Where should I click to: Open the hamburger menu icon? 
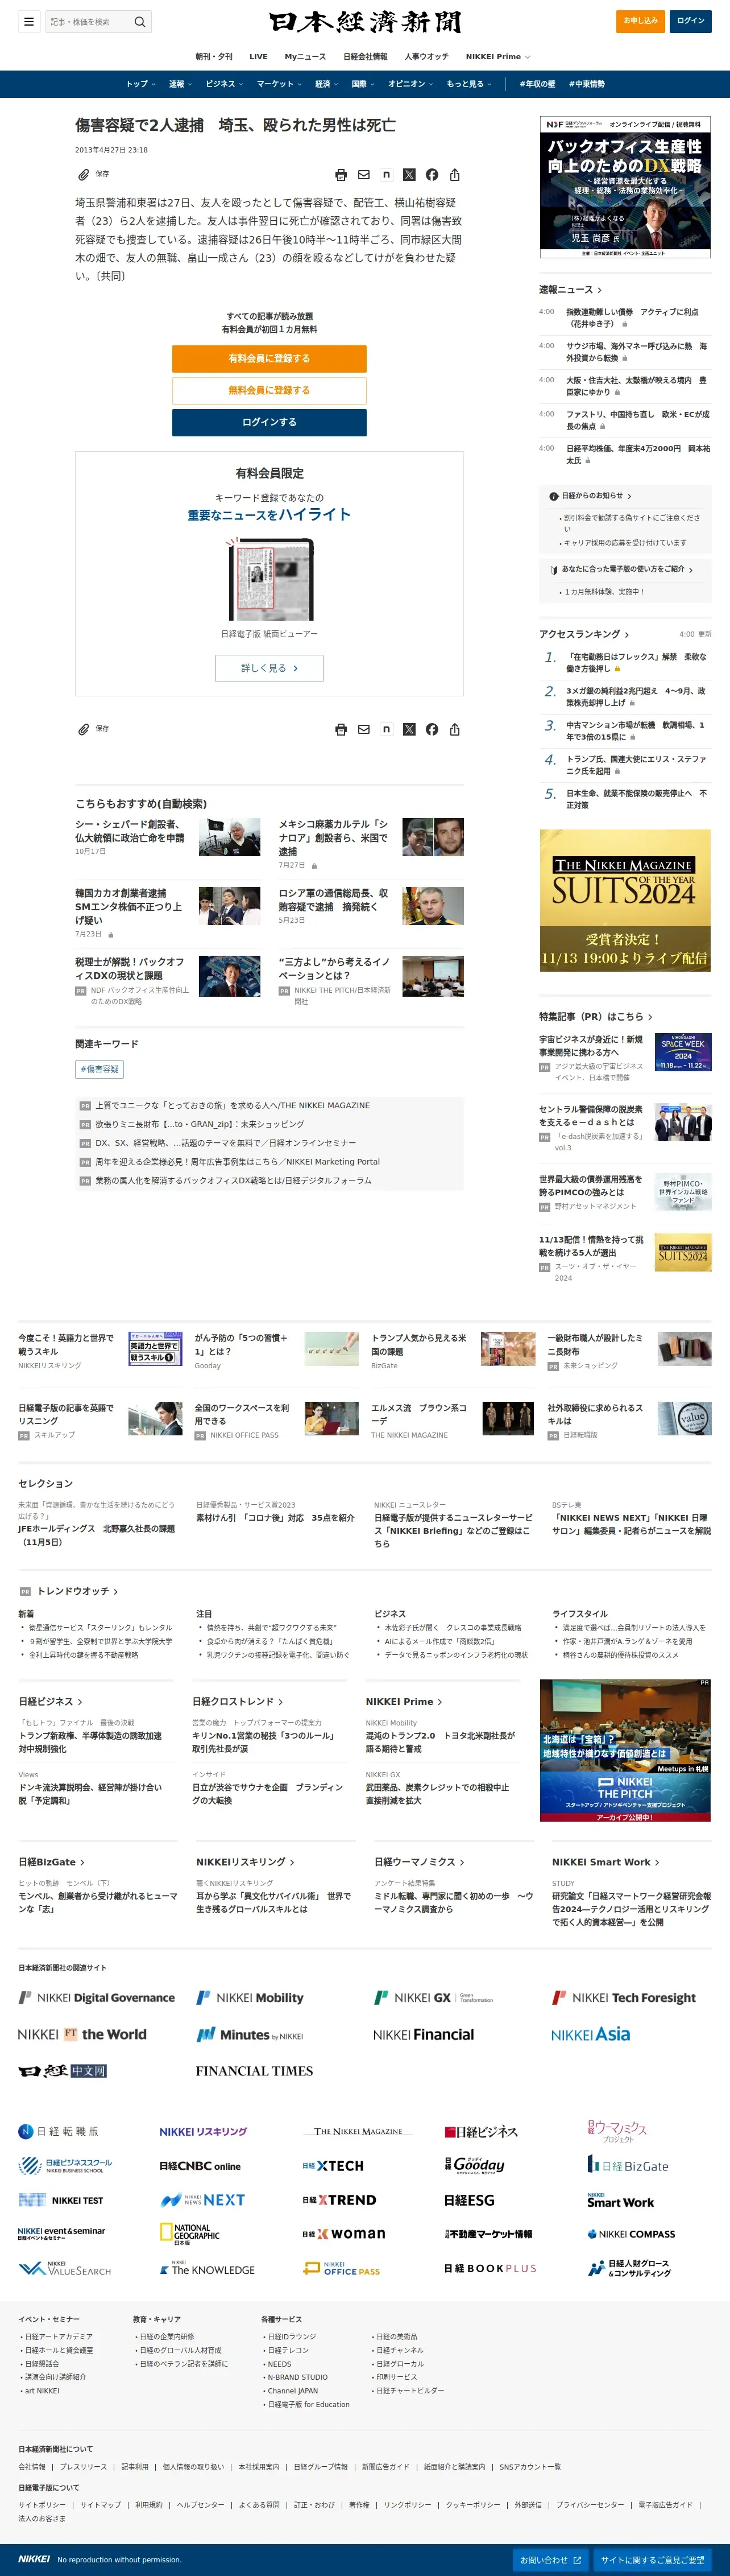(29, 21)
